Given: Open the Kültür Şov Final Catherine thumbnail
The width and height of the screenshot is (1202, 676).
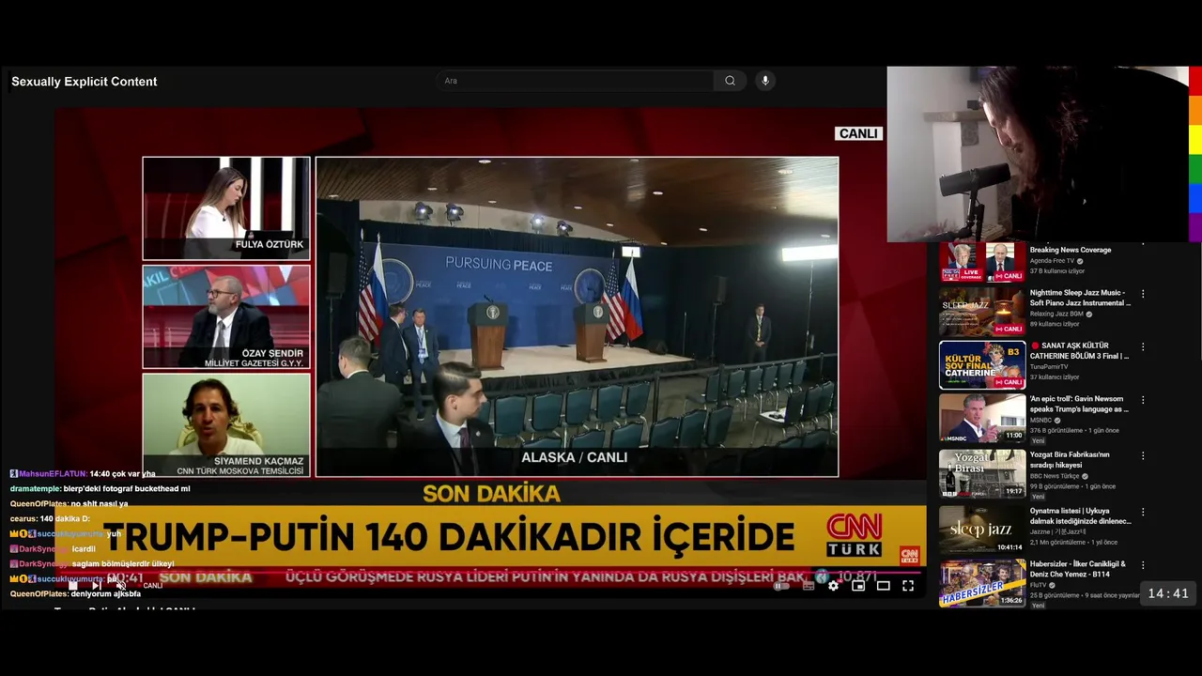Looking at the screenshot, I should [982, 364].
